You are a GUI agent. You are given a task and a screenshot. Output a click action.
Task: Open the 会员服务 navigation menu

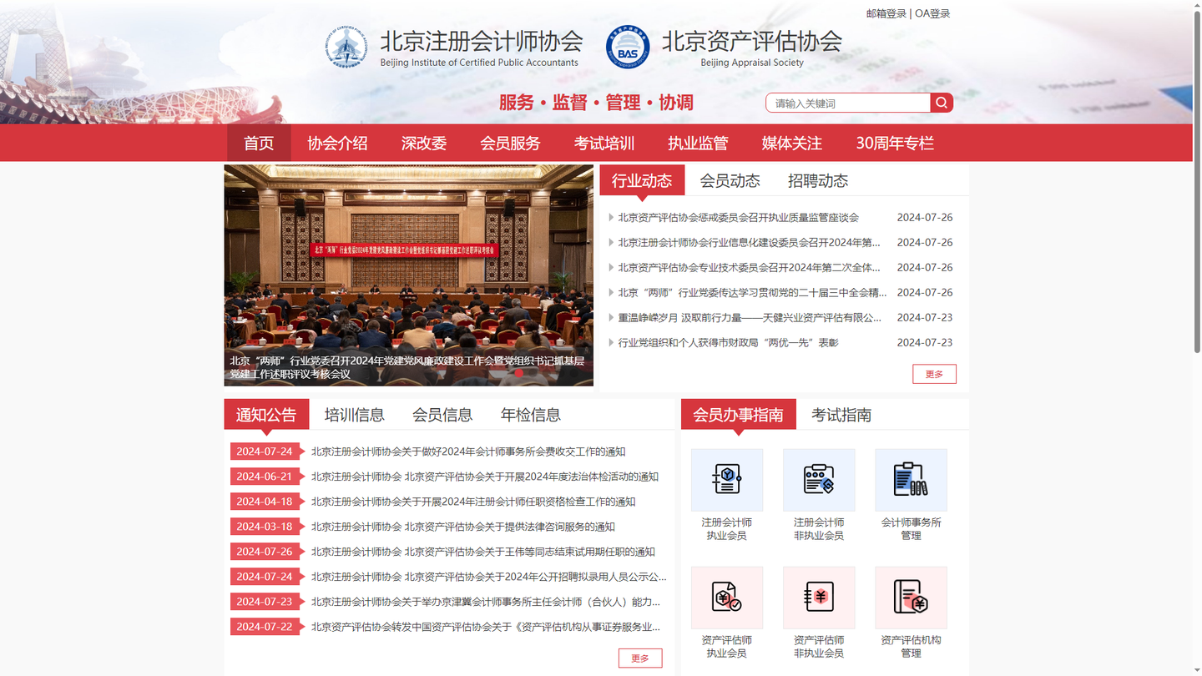point(510,143)
